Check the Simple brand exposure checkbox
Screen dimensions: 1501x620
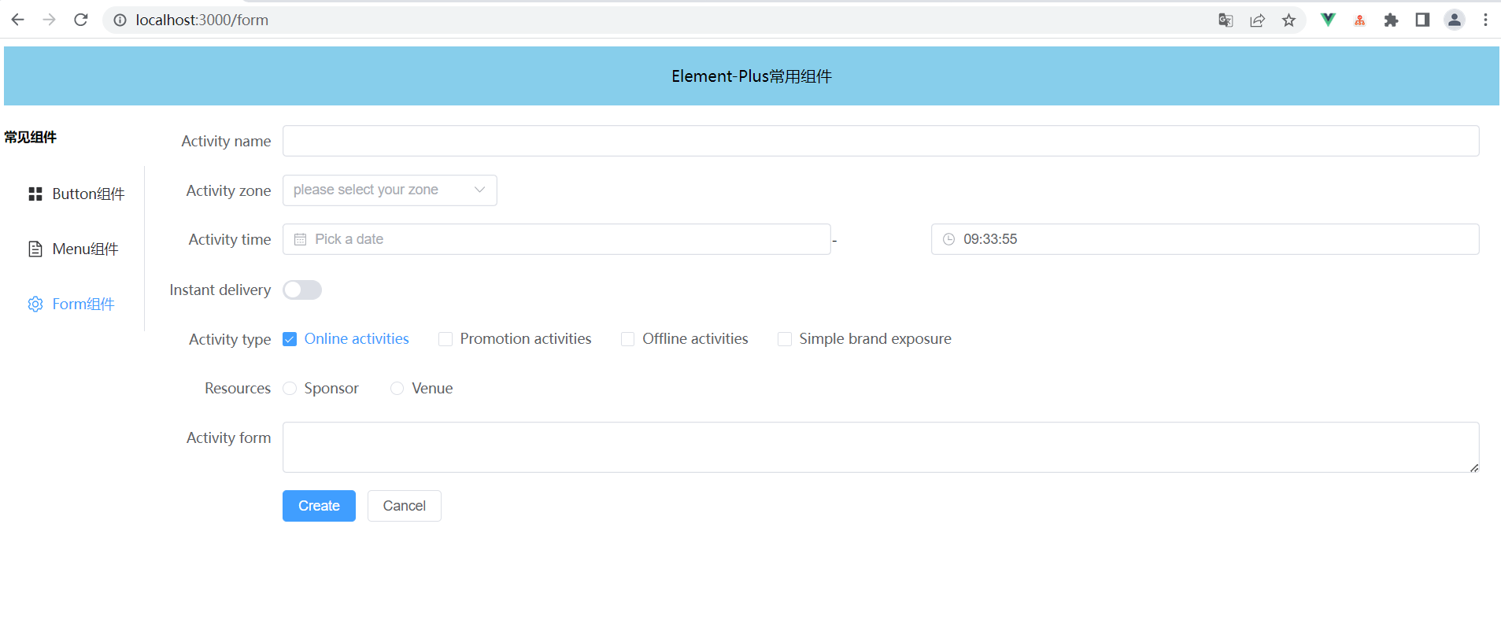785,339
